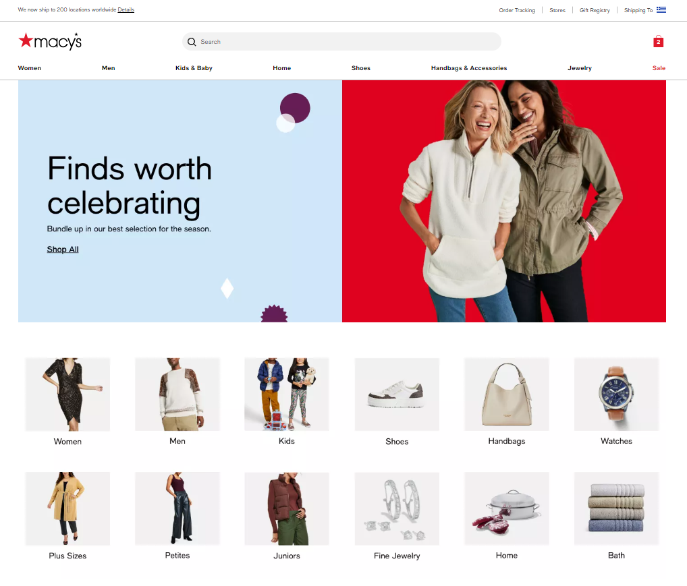This screenshot has width=687, height=586.
Task: Open the Bath towels category
Action: pos(616,508)
